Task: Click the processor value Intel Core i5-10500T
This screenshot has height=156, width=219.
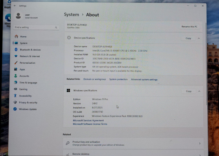Action: point(120,51)
